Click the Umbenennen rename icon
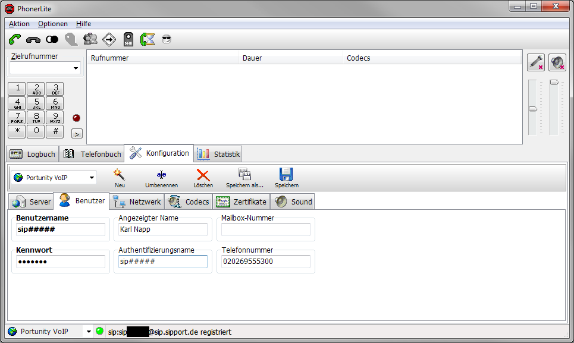Viewport: 574px width, 343px height. click(161, 177)
